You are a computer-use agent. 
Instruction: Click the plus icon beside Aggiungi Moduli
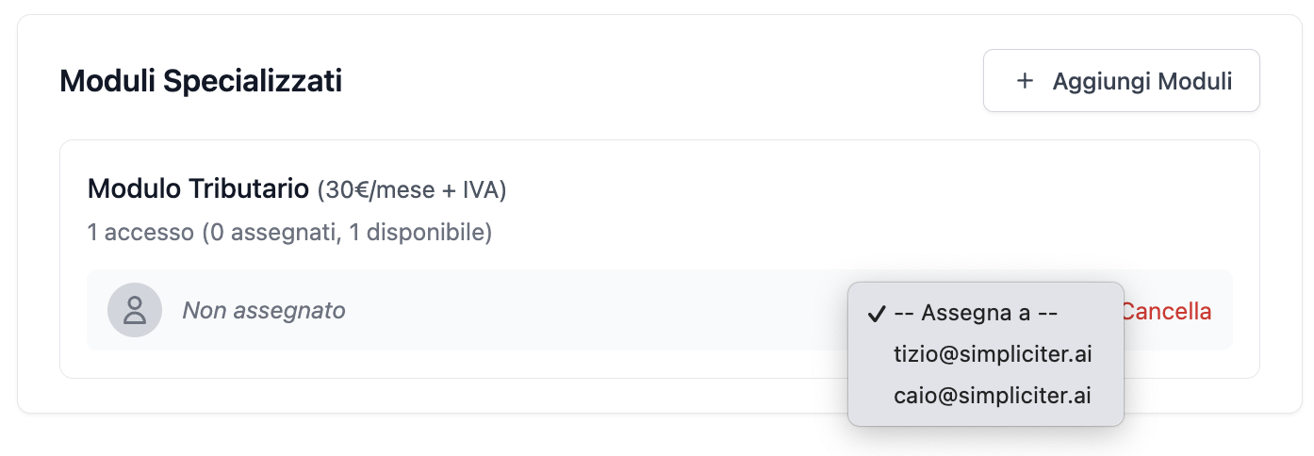(1025, 81)
